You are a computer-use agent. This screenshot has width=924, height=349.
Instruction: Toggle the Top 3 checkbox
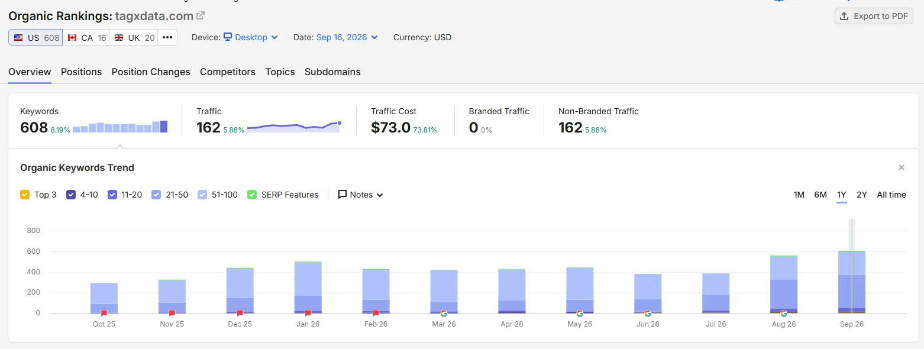pos(25,195)
